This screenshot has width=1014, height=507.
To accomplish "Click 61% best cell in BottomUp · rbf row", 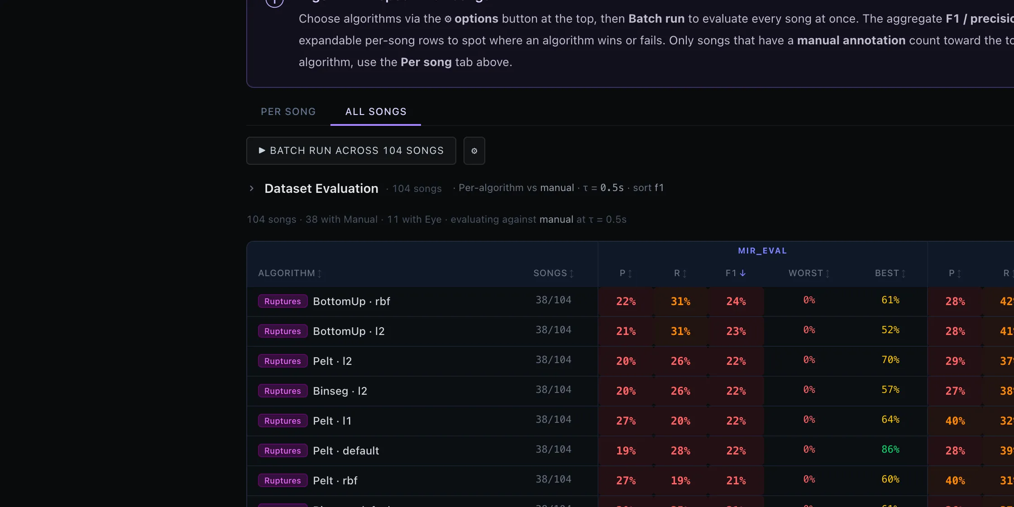I will pyautogui.click(x=890, y=300).
